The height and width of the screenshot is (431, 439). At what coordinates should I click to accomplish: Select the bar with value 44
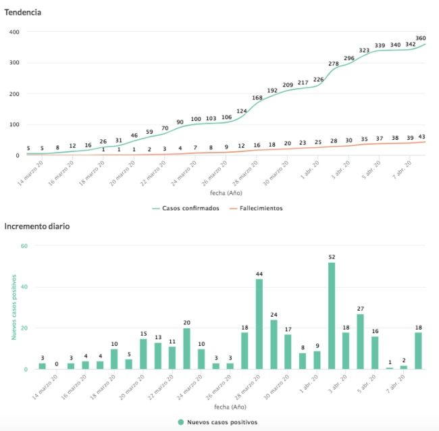(259, 324)
